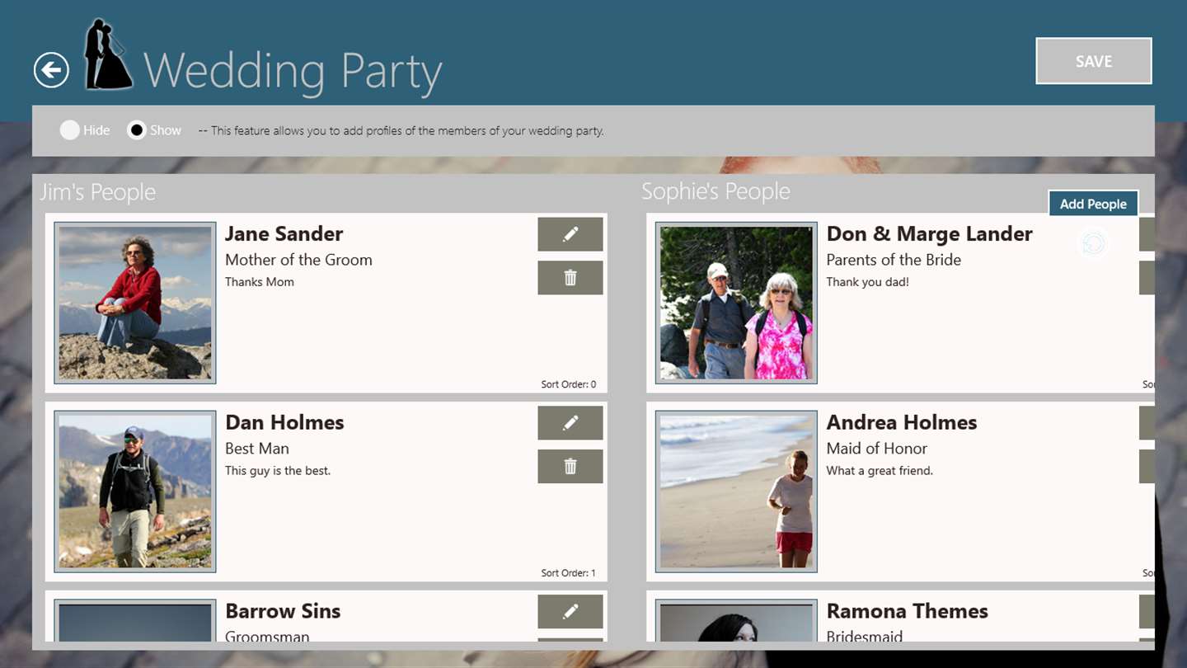Open Dan Holmes's photo thumbnail
This screenshot has width=1187, height=668.
[135, 492]
